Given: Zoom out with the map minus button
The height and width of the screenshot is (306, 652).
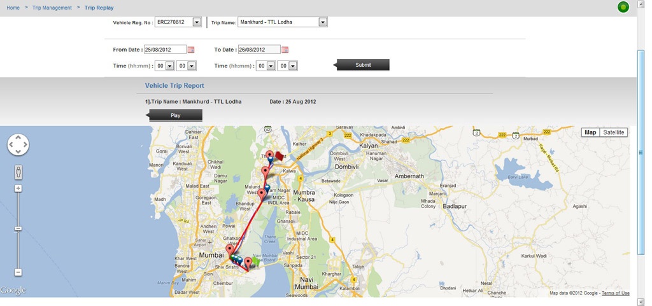Looking at the screenshot, I should tap(18, 272).
